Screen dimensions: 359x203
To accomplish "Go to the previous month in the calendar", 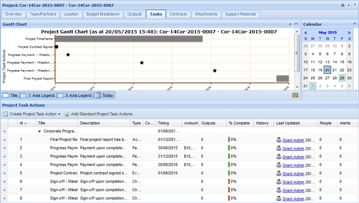I will (306, 33).
